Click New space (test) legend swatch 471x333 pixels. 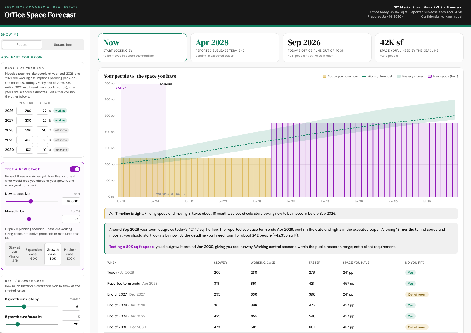430,76
